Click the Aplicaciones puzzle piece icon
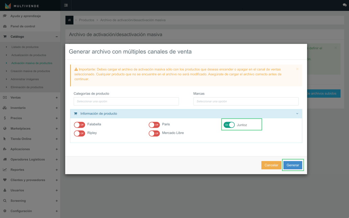The height and width of the screenshot is (218, 349). tap(5, 149)
